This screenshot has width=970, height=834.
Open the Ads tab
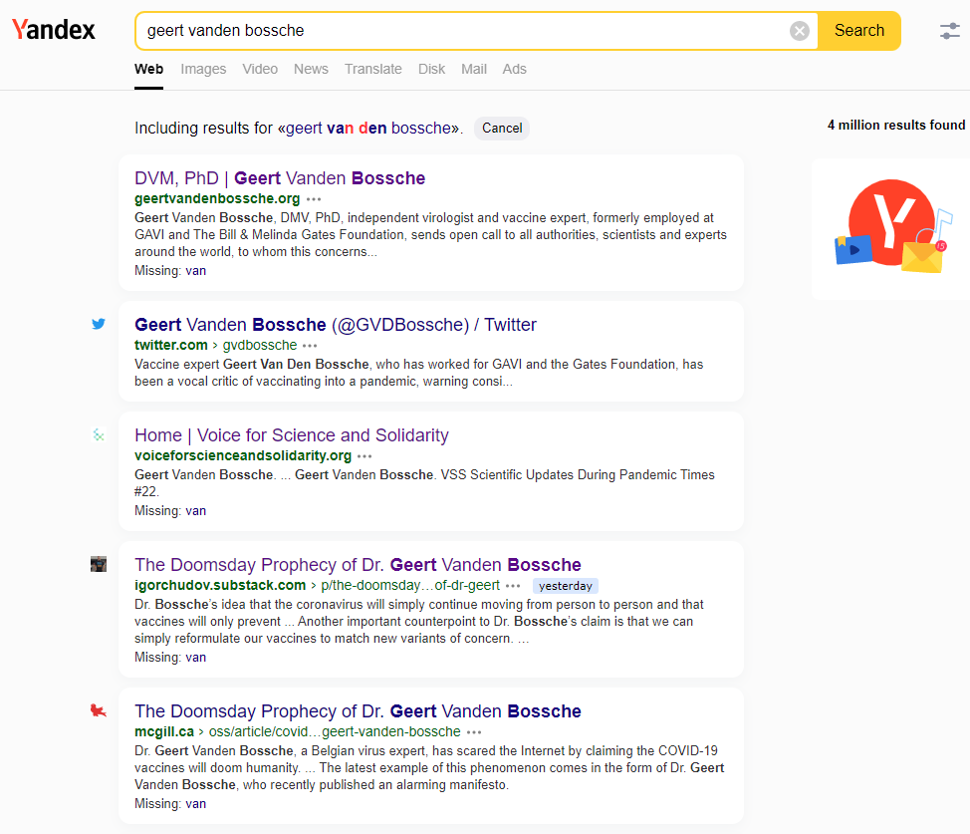point(514,70)
